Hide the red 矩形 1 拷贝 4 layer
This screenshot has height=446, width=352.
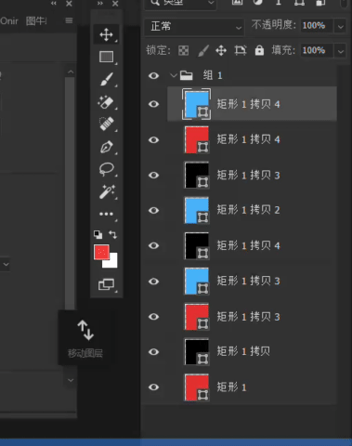(x=153, y=140)
